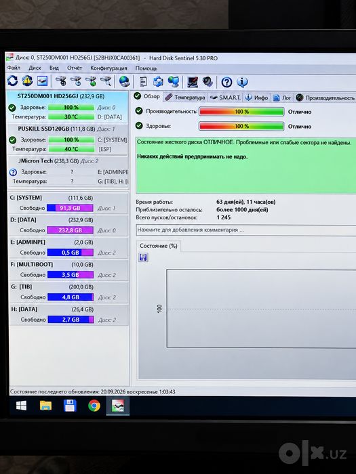The height and width of the screenshot is (474, 356).
Task: Click the 232,8 GB free space bar
Action: (71, 230)
